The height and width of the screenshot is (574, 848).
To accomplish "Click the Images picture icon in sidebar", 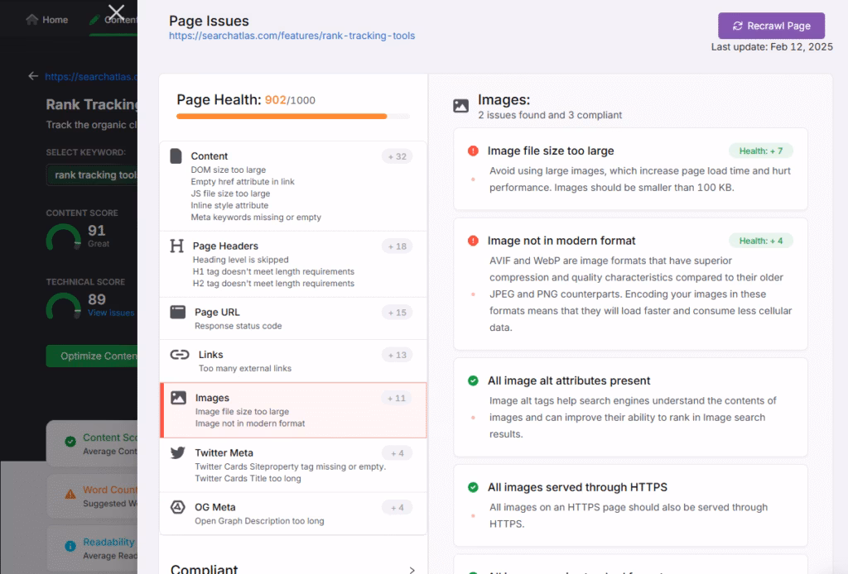I will (x=178, y=398).
